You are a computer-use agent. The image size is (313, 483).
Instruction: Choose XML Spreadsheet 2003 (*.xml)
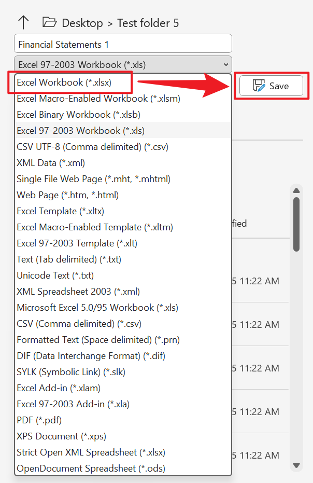tap(123, 292)
